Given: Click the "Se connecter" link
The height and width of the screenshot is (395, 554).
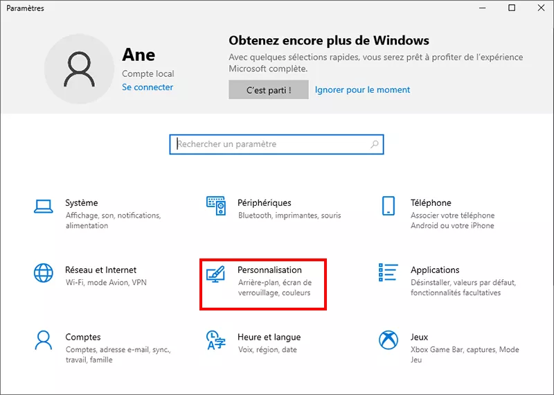Looking at the screenshot, I should click(148, 87).
